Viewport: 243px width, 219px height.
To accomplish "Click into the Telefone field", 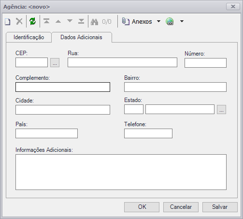I will point(148,133).
